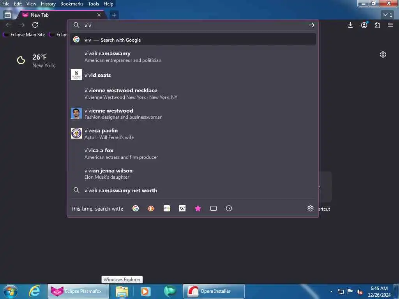Open the downloads icon in toolbar
This screenshot has height=299, width=399.
350,25
